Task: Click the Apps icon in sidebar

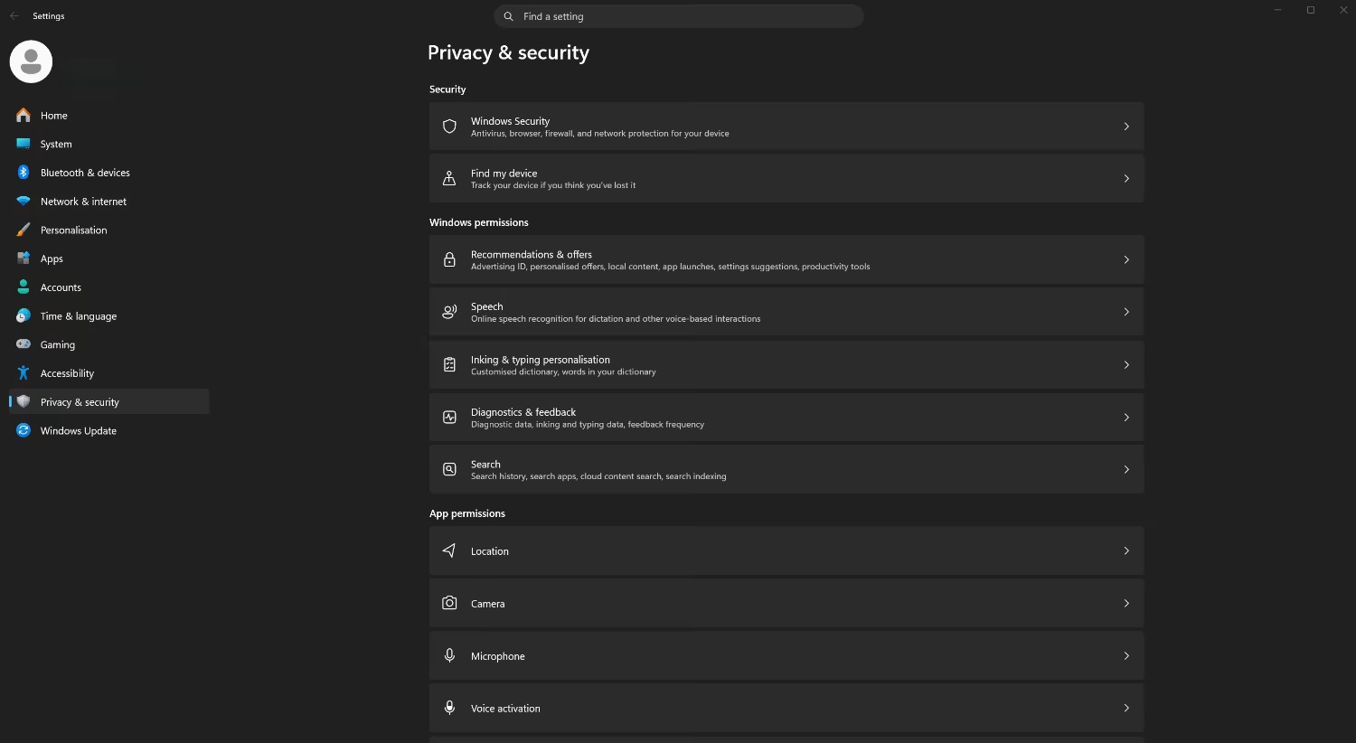Action: (x=24, y=259)
